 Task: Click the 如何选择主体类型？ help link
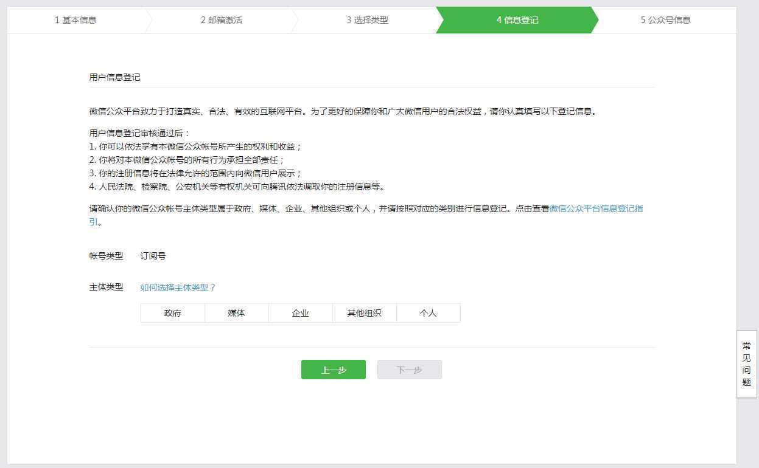pyautogui.click(x=178, y=287)
